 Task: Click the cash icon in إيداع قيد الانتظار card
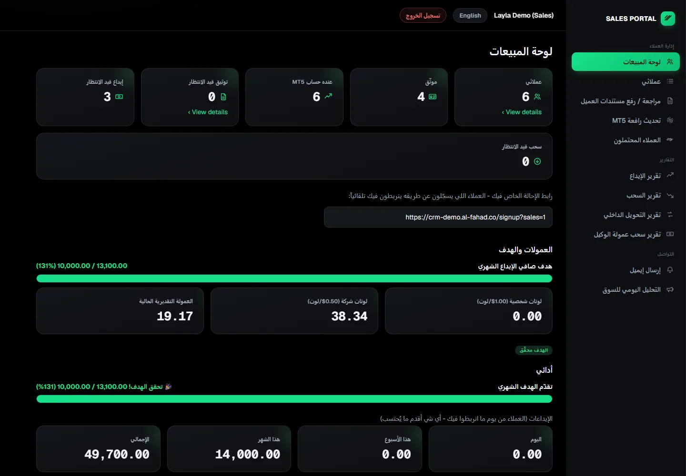click(x=119, y=97)
